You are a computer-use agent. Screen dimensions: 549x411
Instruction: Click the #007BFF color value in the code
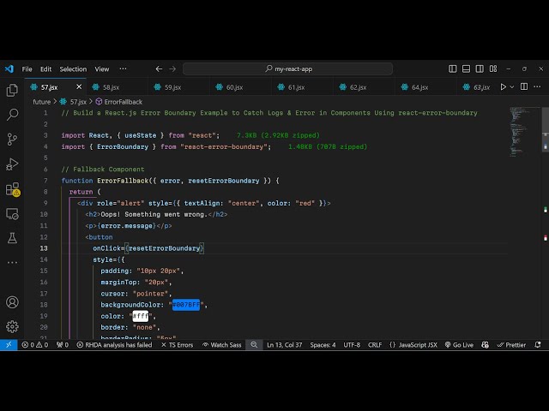point(185,305)
